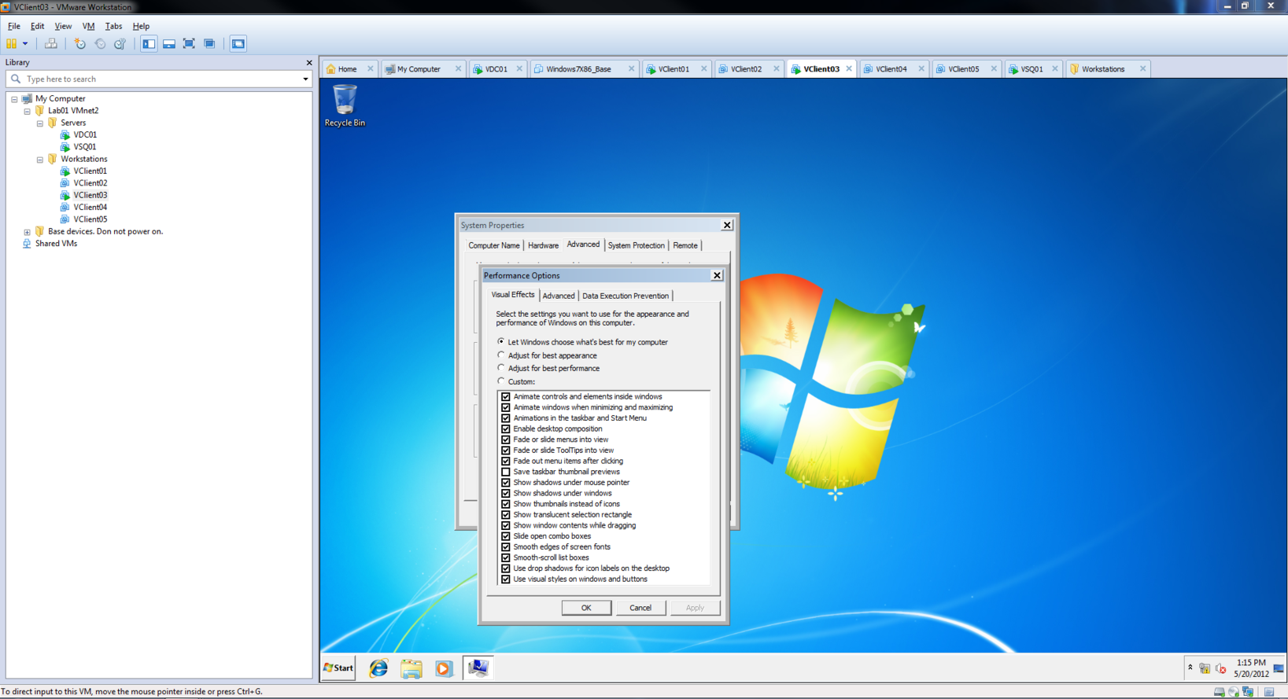Select VClient05 in the library tree
The image size is (1288, 699).
90,219
